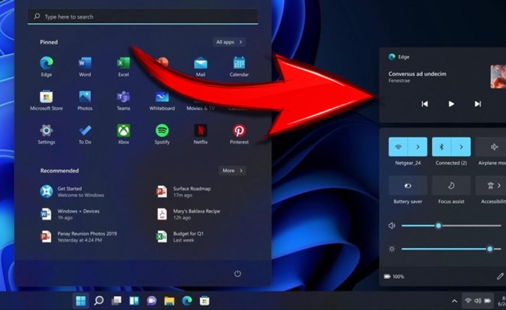Open Microsoft Store from pinned apps
The image size is (506, 310).
click(x=46, y=100)
